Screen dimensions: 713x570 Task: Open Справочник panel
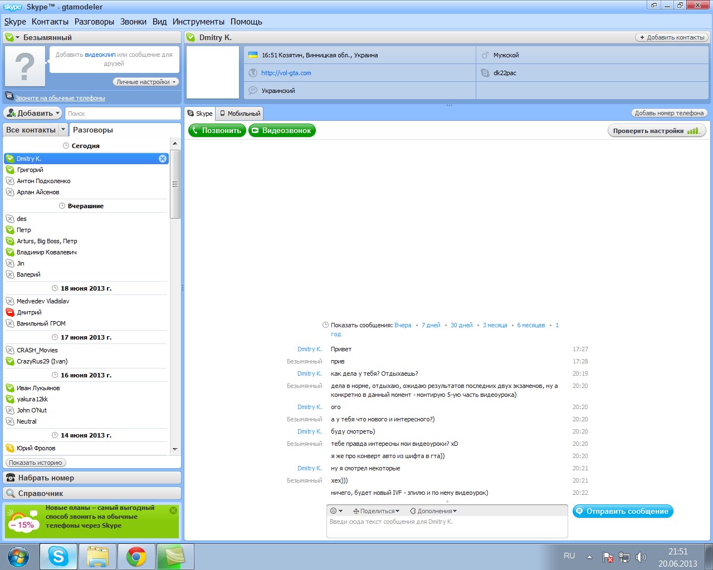pos(92,493)
